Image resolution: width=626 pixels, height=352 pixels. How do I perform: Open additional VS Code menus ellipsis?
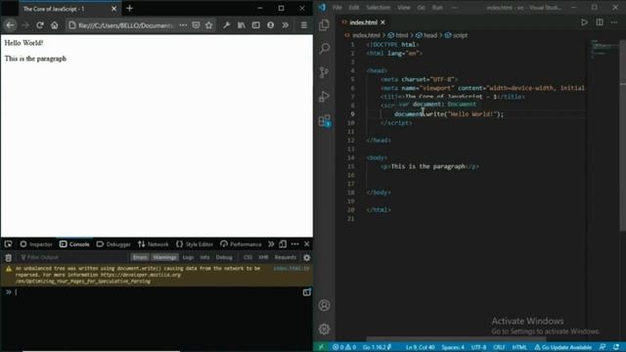coord(454,8)
